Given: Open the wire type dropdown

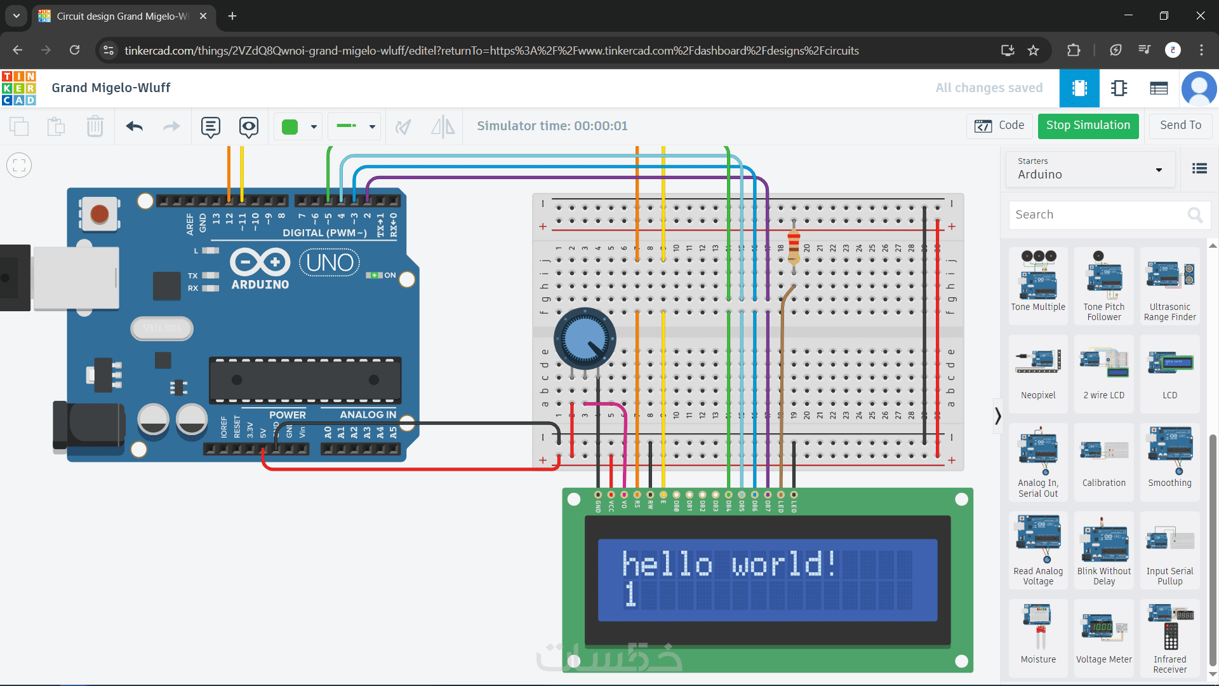Looking at the screenshot, I should click(x=372, y=126).
